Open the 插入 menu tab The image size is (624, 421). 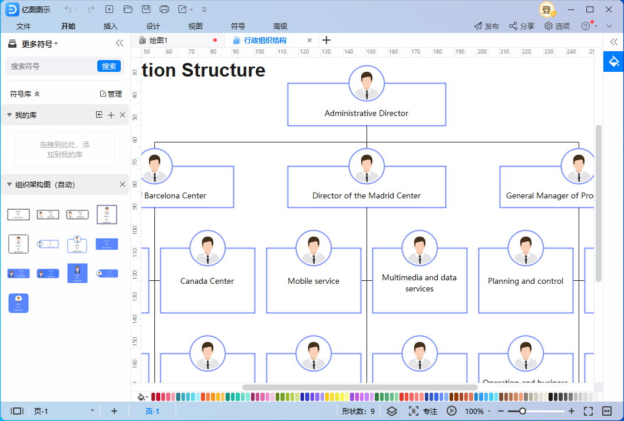click(110, 26)
